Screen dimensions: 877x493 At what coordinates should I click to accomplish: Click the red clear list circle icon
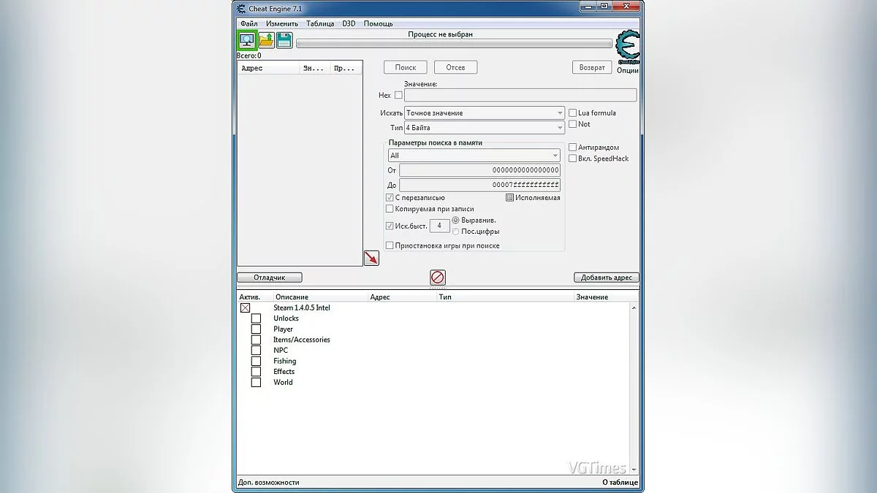[x=438, y=278]
